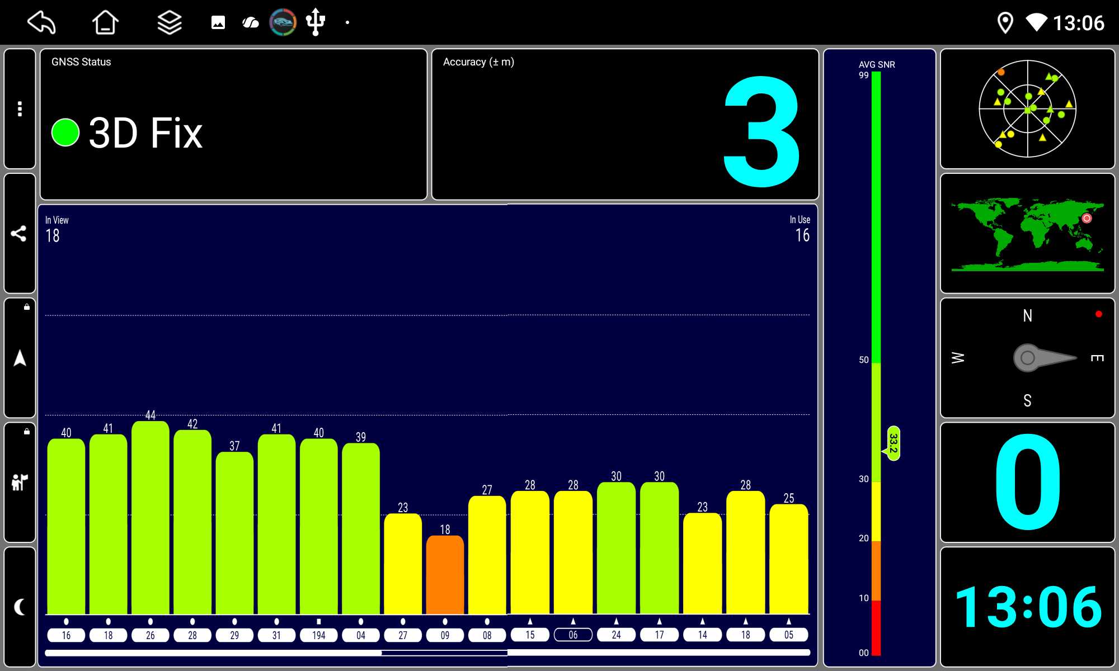Select the highlighted satellite 06 label
Screen dimensions: 1119x671
(573, 635)
